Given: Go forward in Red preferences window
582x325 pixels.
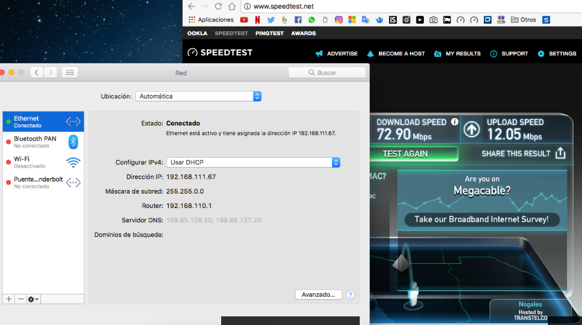Looking at the screenshot, I should (x=50, y=73).
